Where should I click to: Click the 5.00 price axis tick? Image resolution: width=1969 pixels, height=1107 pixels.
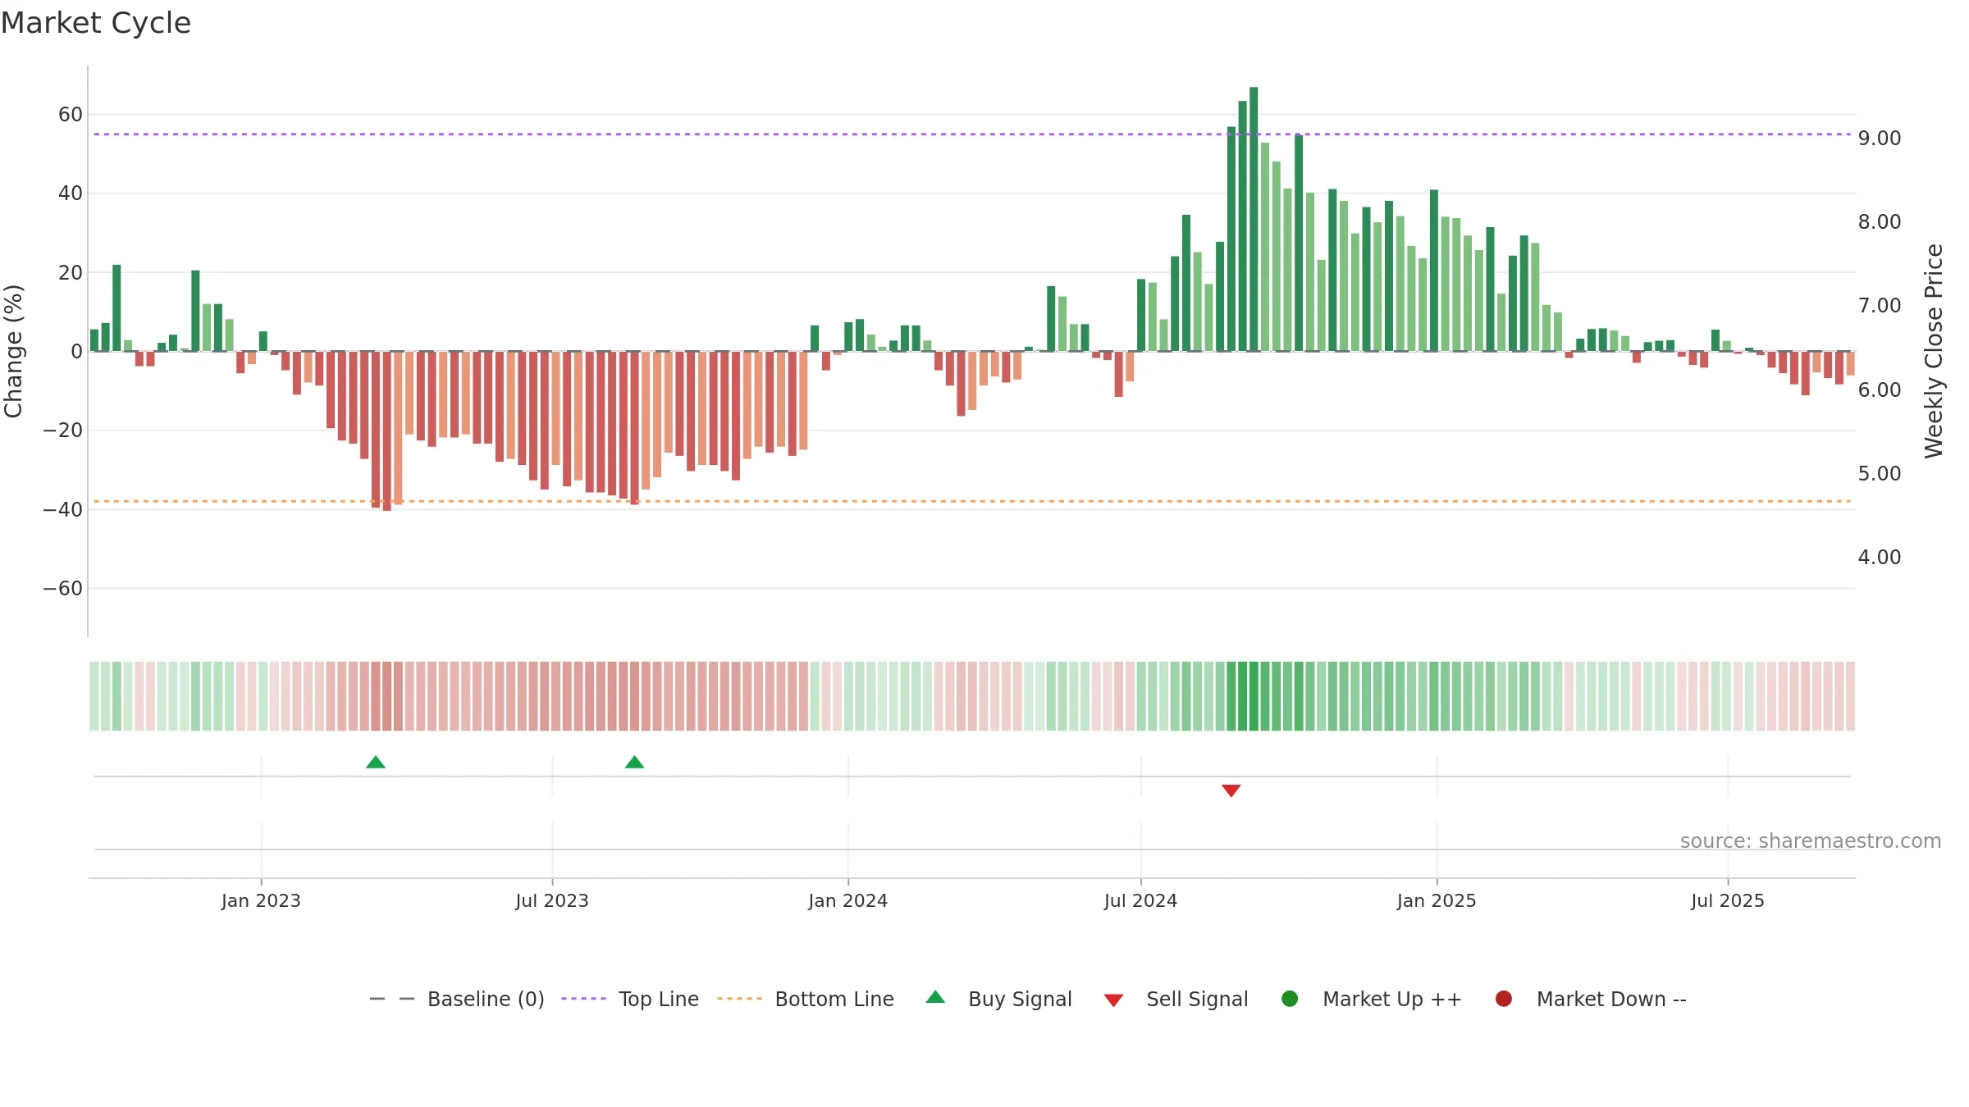[x=1880, y=474]
